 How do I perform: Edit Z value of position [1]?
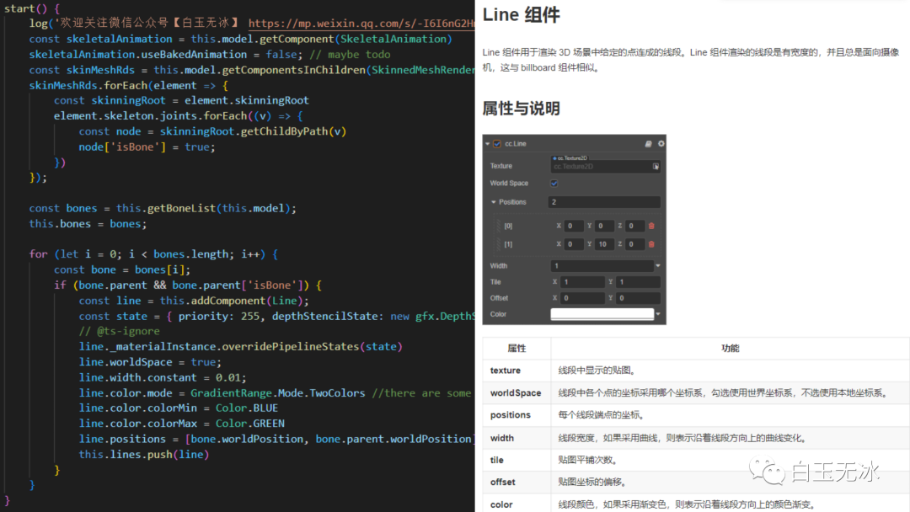(635, 244)
